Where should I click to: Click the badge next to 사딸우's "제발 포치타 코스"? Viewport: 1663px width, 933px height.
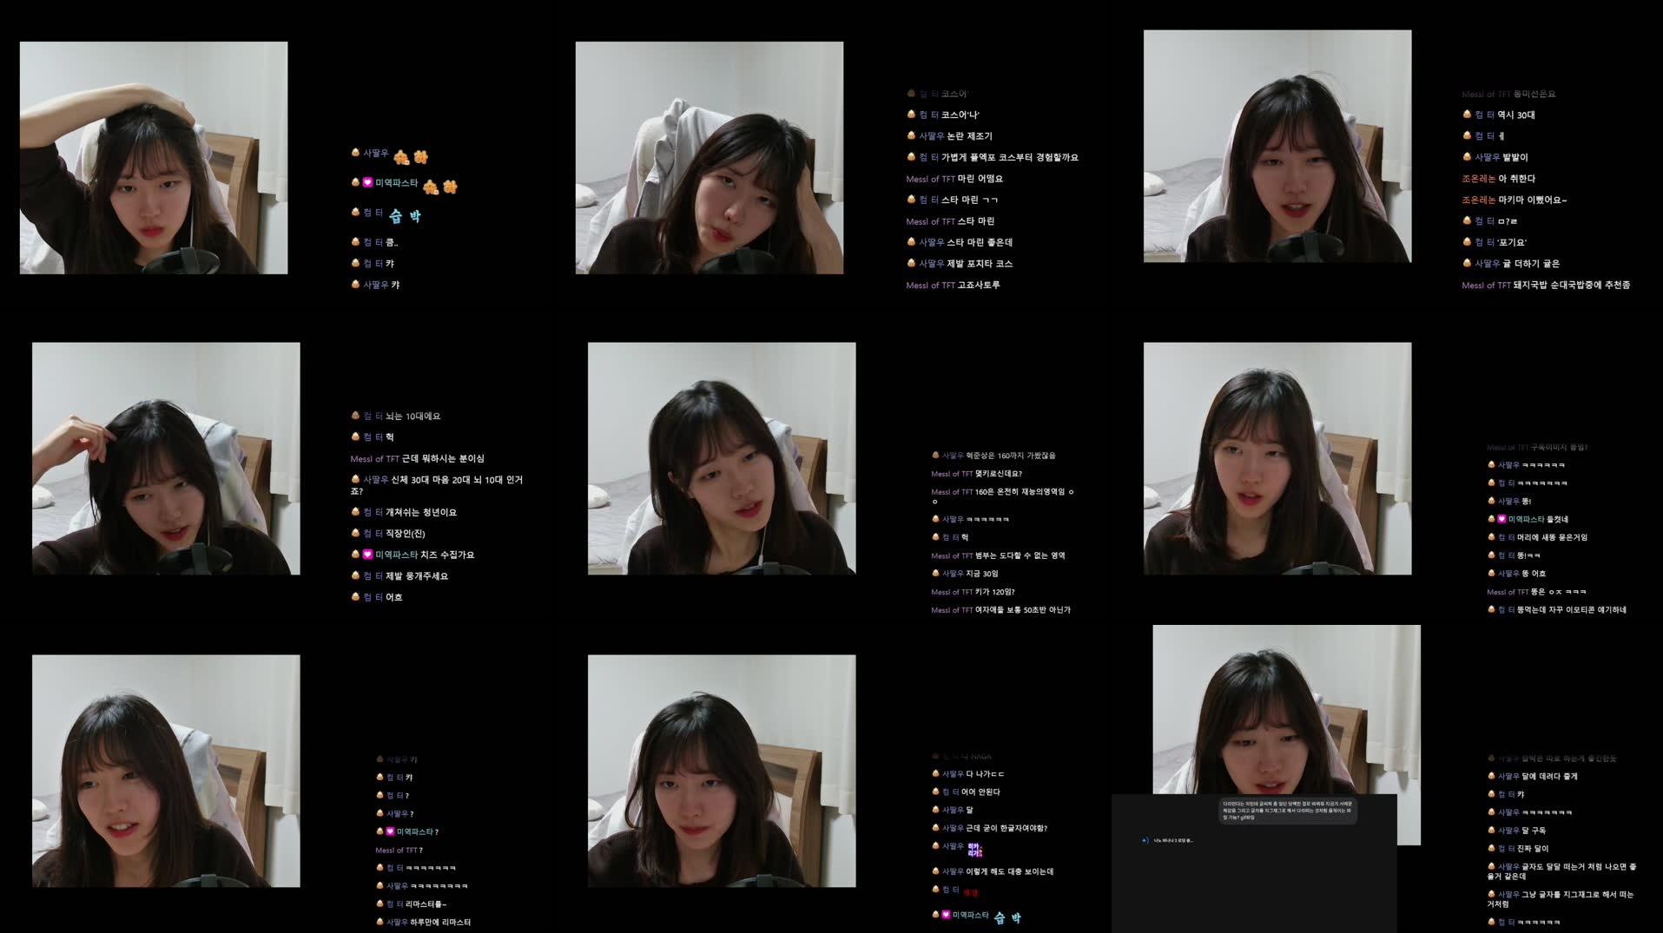[910, 263]
